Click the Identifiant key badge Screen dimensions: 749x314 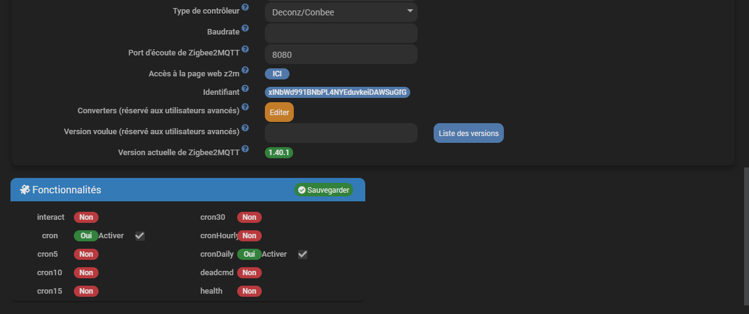(x=338, y=92)
